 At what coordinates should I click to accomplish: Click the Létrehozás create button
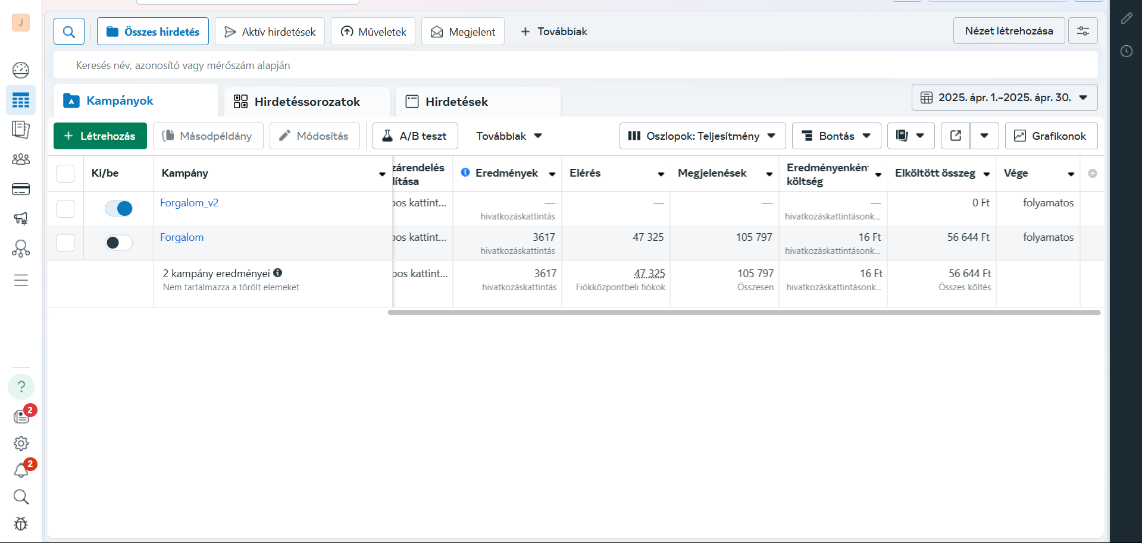[x=100, y=136]
